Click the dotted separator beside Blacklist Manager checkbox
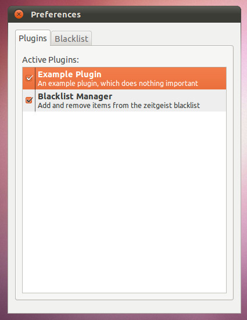Viewport: 247px width, 320px height. coord(35,100)
